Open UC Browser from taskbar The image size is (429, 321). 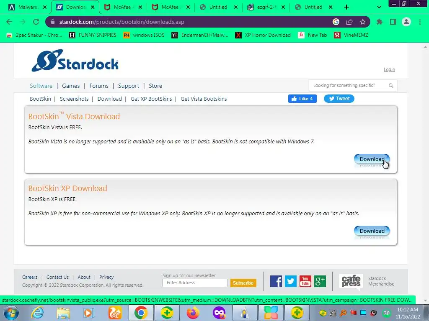115,313
